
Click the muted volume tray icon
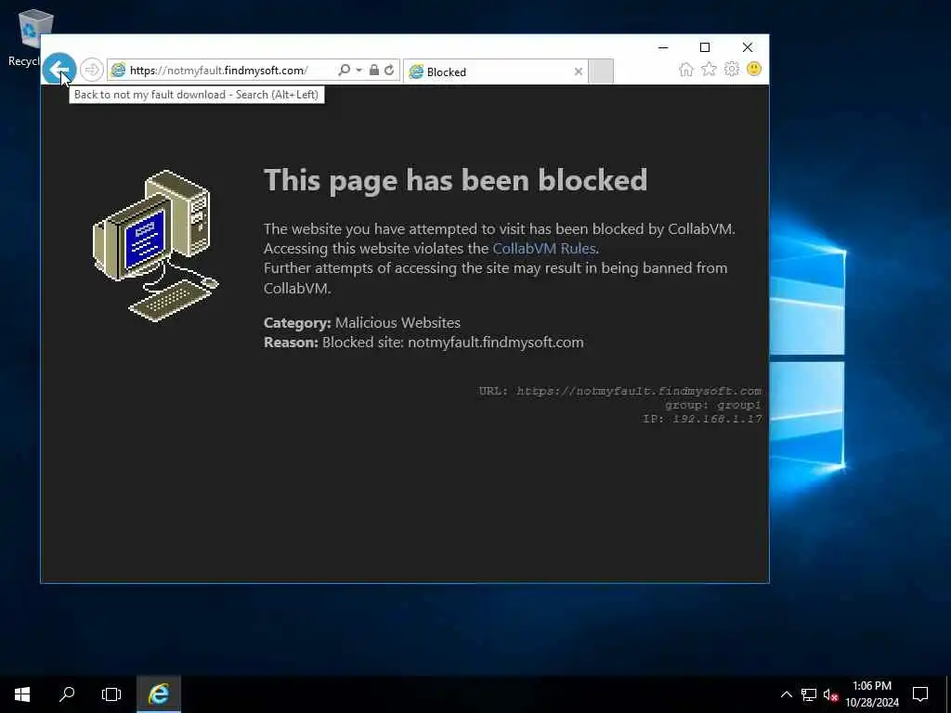(x=830, y=694)
